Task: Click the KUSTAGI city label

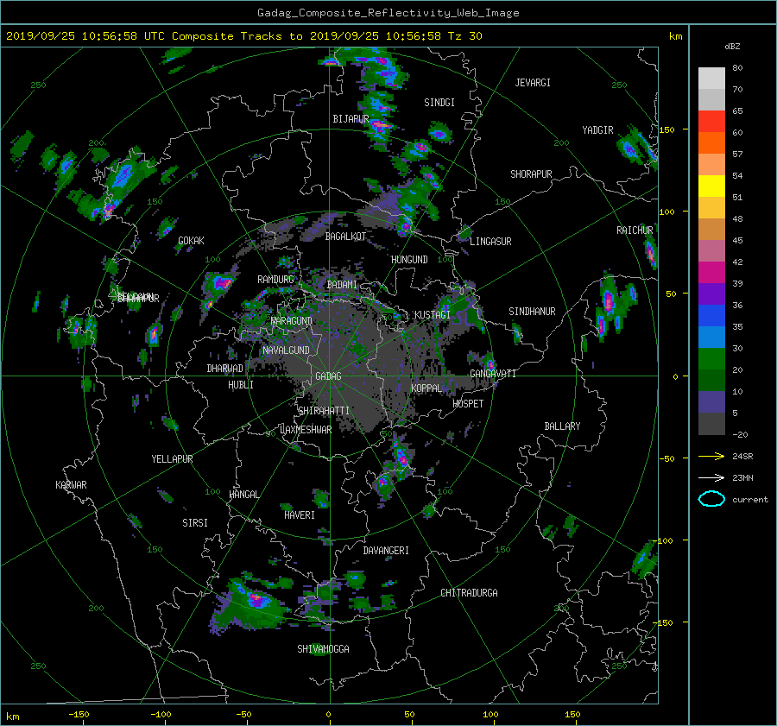Action: pos(433,315)
